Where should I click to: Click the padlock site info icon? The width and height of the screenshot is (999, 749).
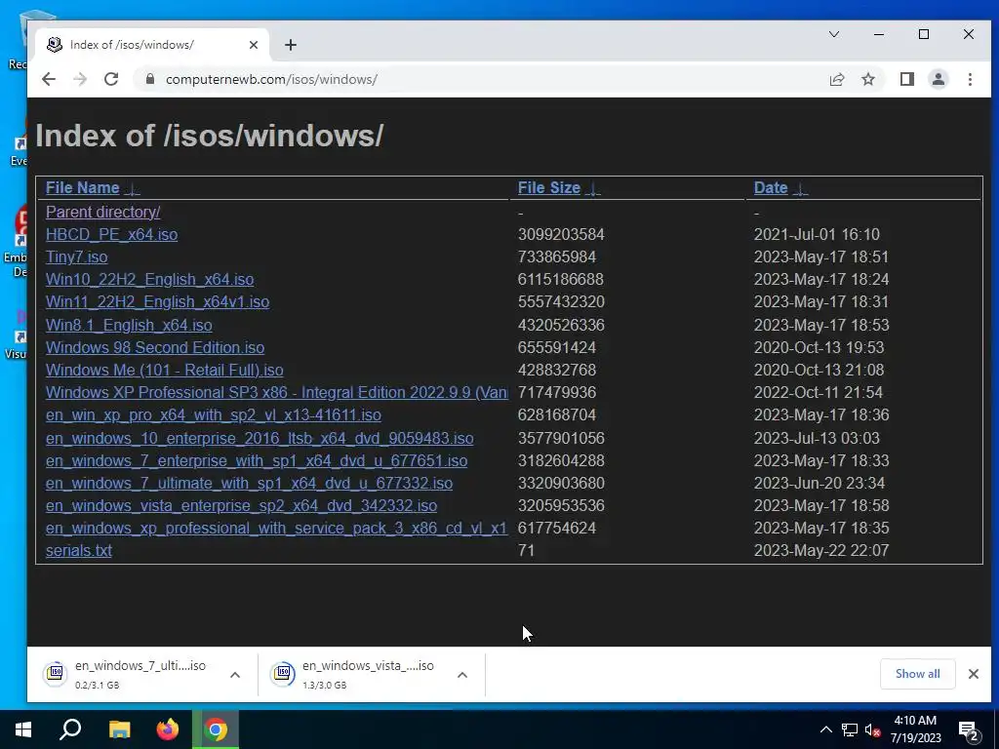tap(149, 79)
